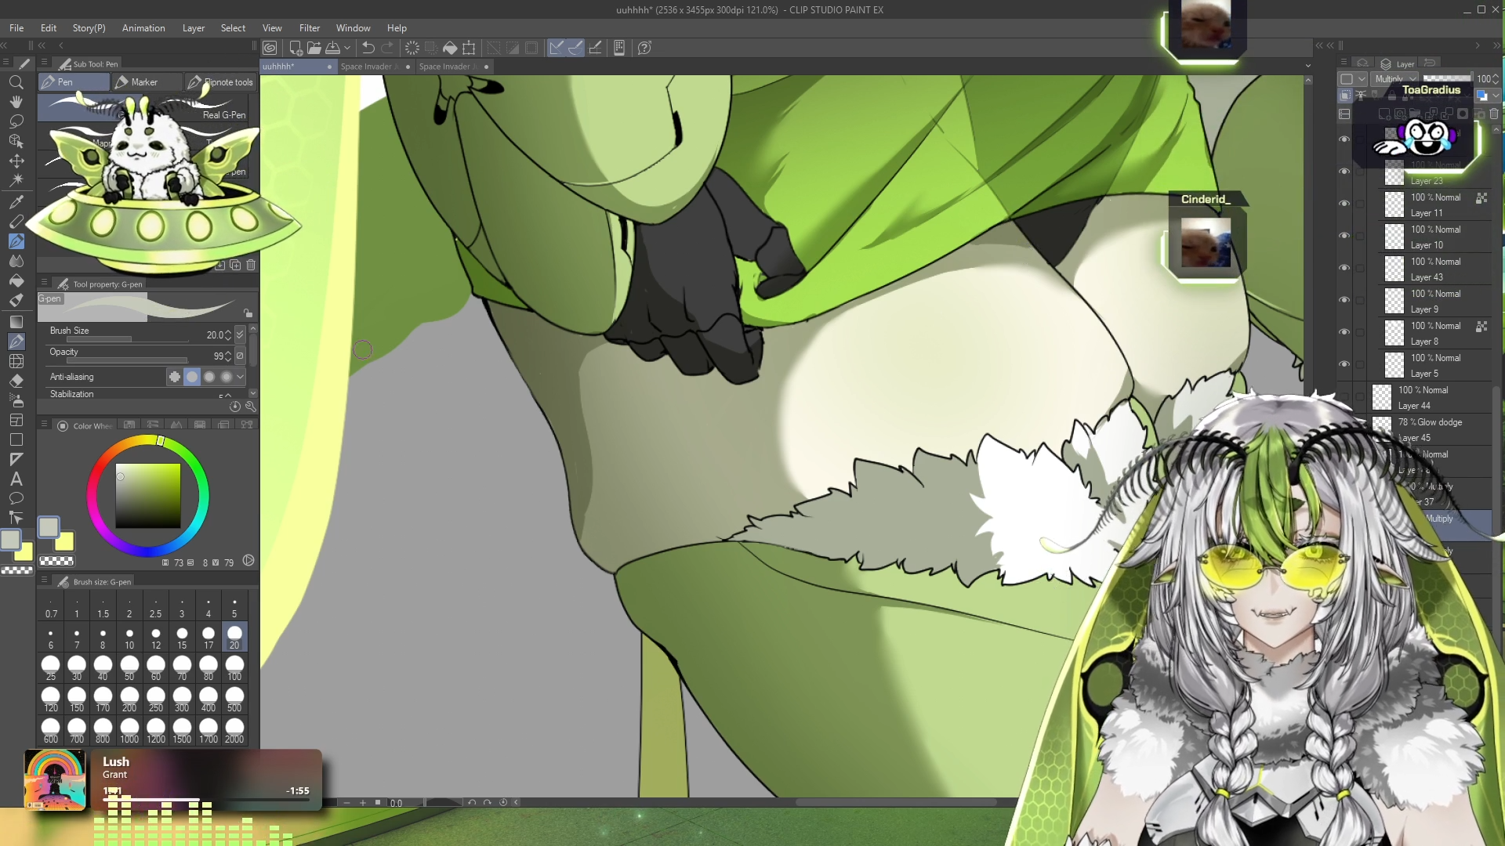1505x846 pixels.
Task: Select the Zoom magnifier tool
Action: pyautogui.click(x=16, y=82)
